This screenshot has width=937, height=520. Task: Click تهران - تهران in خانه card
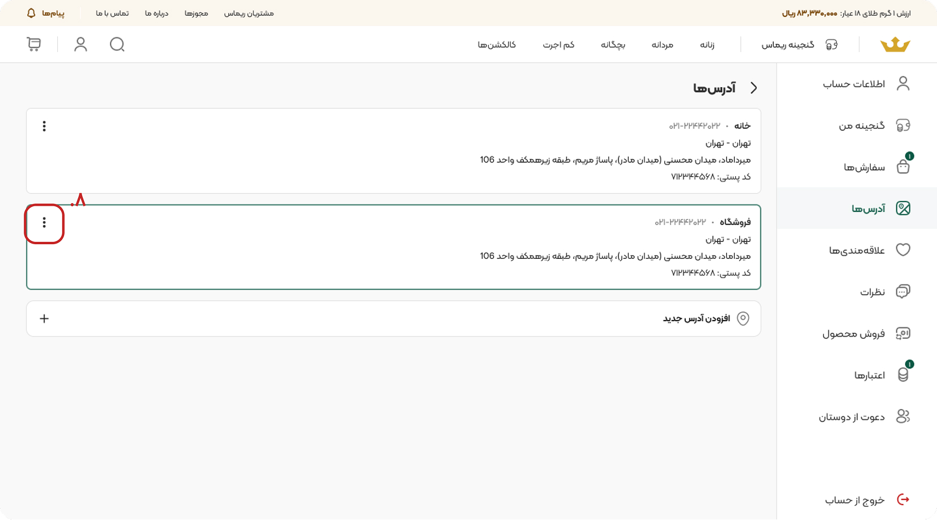point(728,143)
